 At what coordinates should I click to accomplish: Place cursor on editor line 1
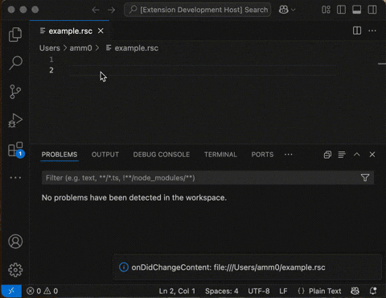pos(203,60)
